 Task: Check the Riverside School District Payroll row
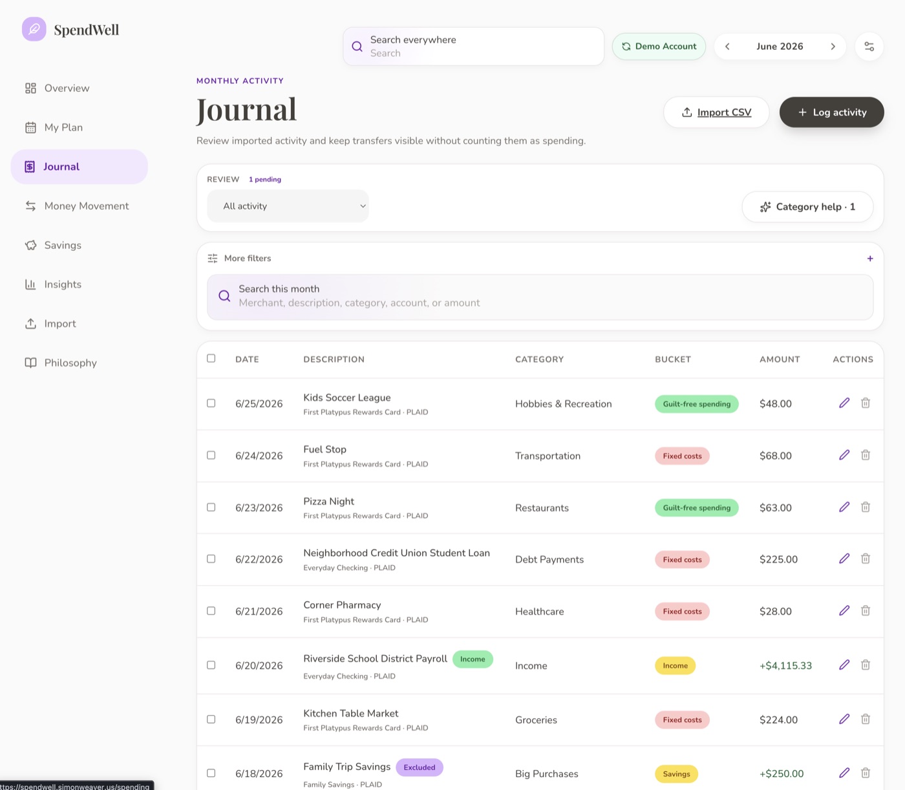[211, 665]
